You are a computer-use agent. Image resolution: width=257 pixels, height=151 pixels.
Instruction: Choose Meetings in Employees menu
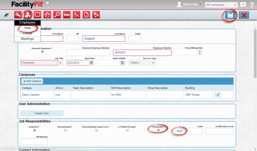(x=27, y=39)
